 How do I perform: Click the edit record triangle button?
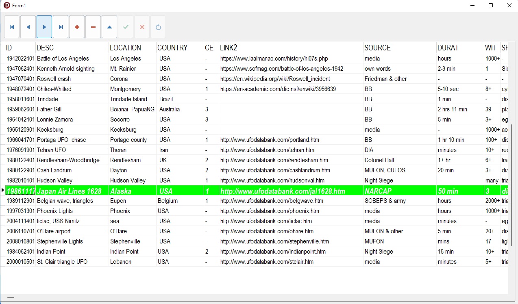[x=109, y=27]
